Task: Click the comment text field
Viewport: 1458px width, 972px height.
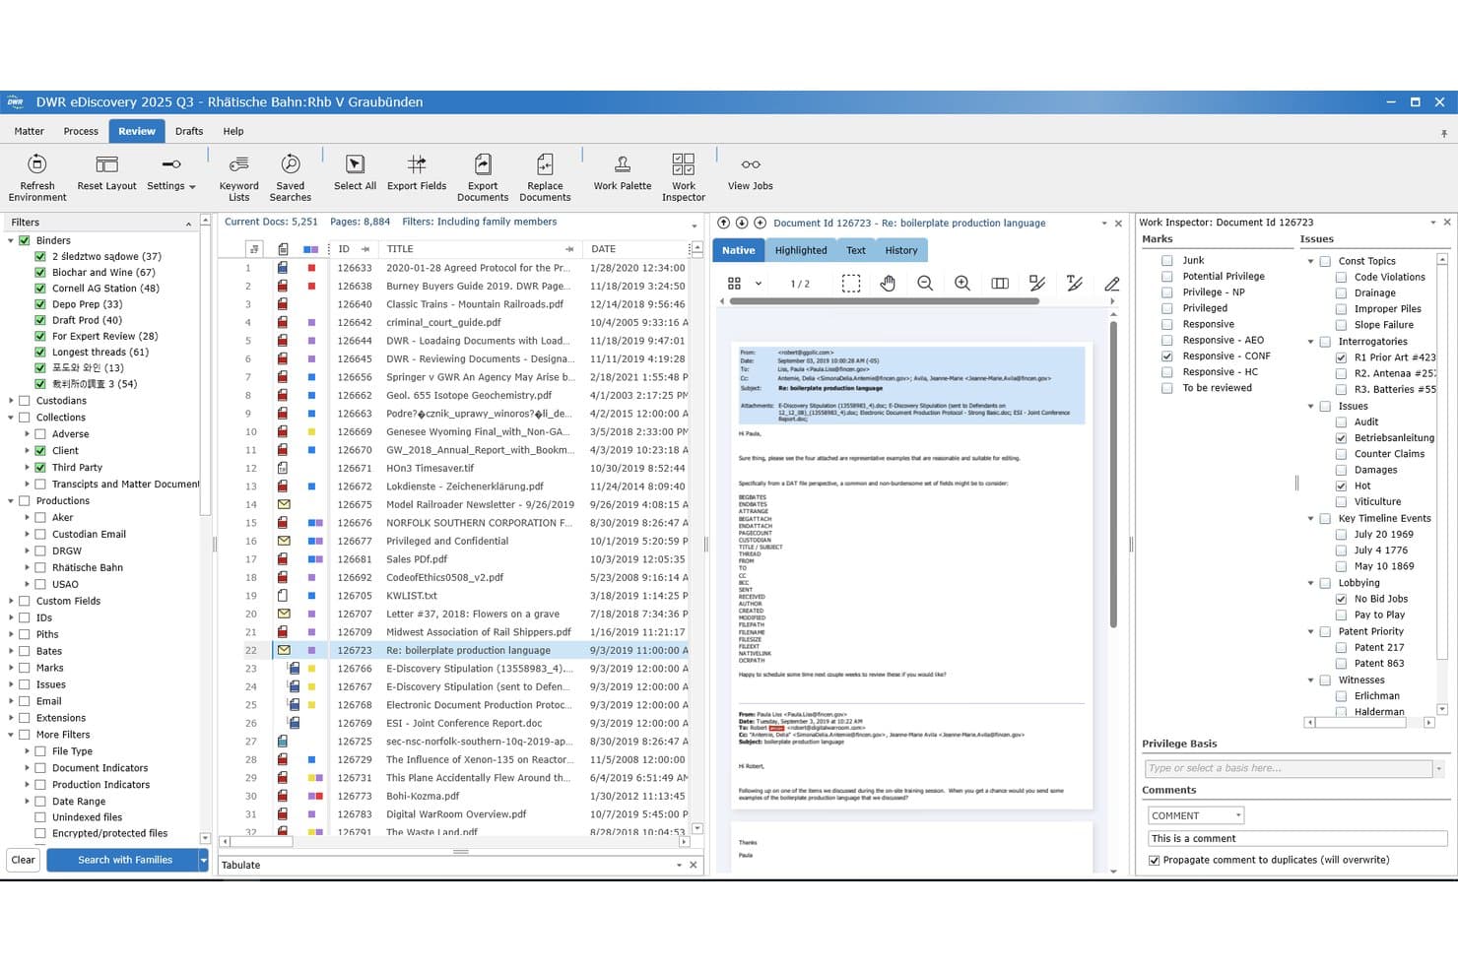Action: click(x=1297, y=839)
